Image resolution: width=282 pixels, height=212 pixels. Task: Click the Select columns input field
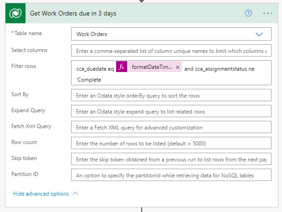pos(171,51)
